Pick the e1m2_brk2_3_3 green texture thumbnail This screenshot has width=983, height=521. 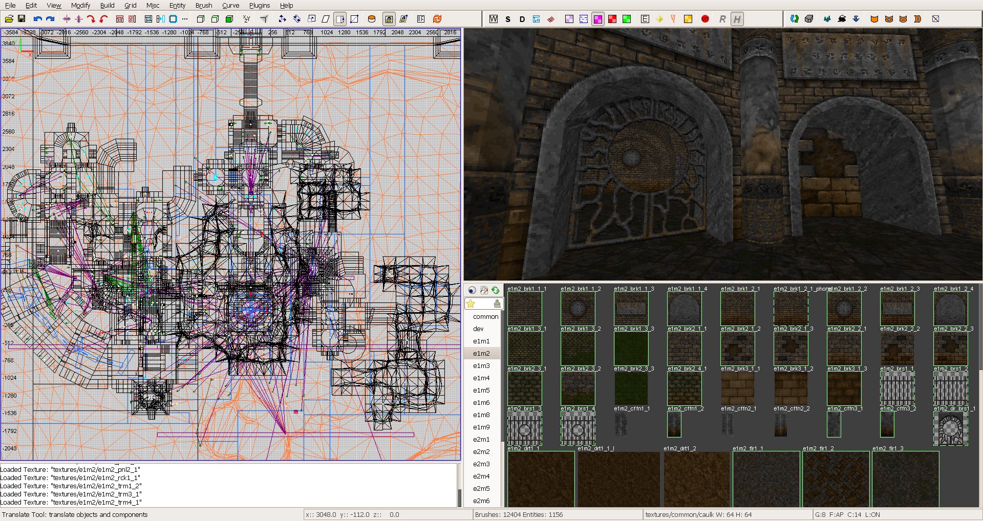click(631, 388)
